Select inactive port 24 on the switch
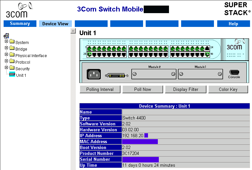 point(207,48)
